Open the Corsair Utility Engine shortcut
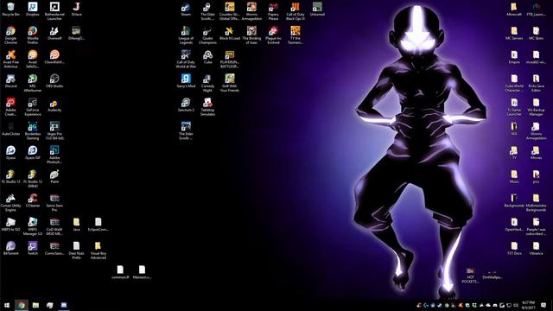The image size is (553, 311). pos(11,203)
